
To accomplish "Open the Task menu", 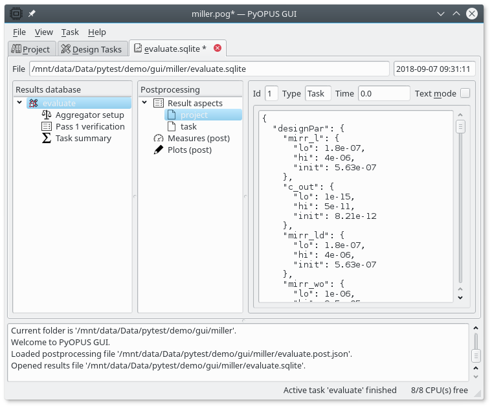I will (x=70, y=32).
